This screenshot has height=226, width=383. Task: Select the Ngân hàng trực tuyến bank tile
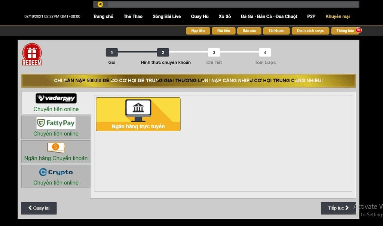click(138, 114)
